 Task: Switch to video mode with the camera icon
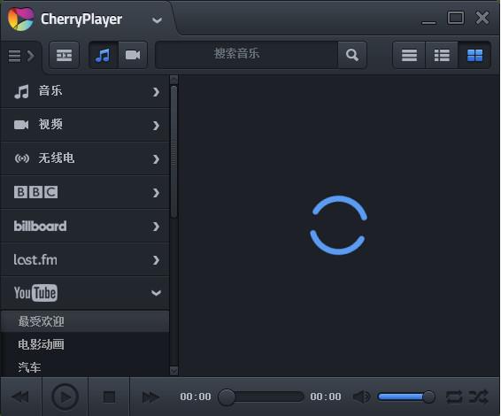133,55
